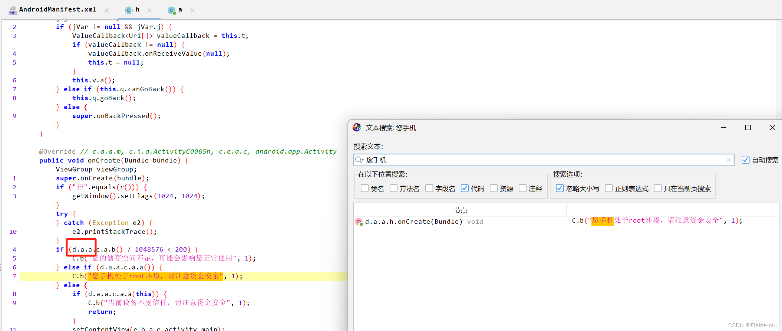
Task: Click the 'this.v.a();' statement
Action: pos(93,80)
